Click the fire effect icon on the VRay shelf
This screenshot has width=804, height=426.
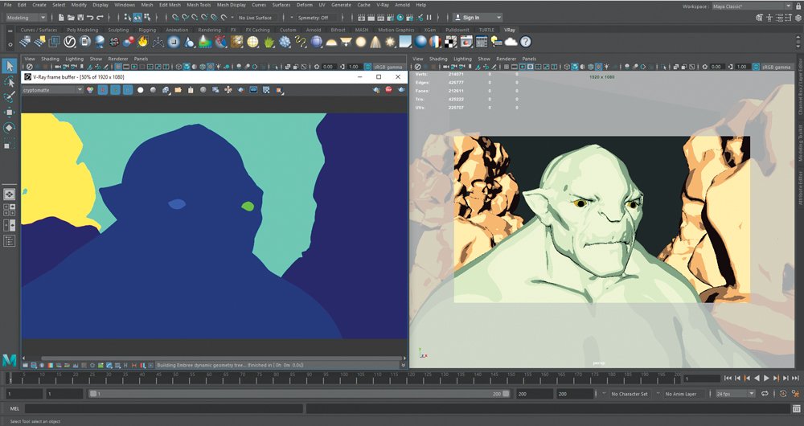click(x=143, y=42)
